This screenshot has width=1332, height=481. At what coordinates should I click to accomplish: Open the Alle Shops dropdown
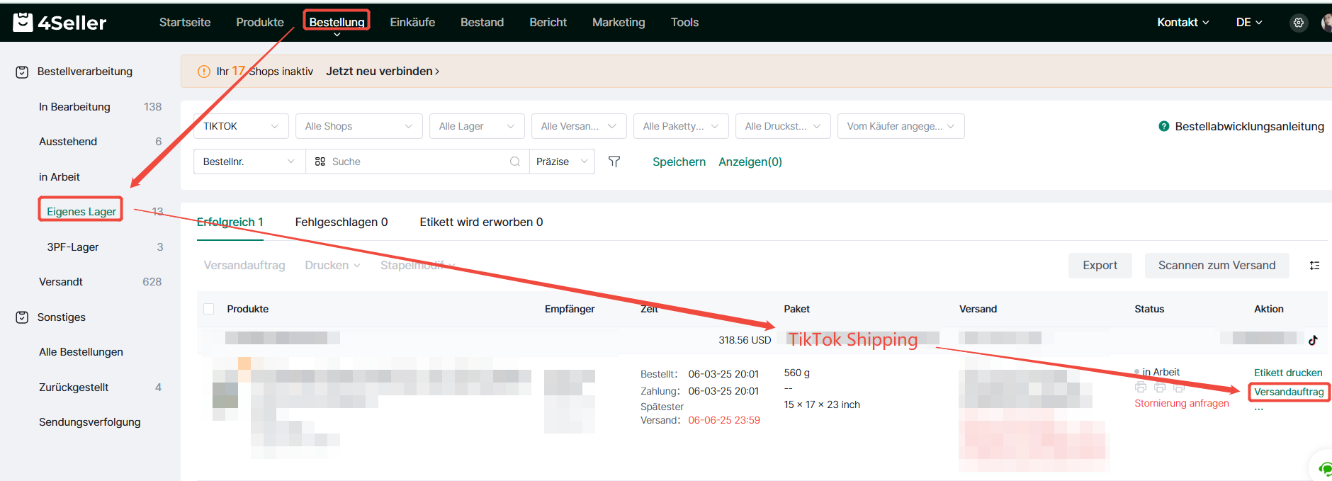pyautogui.click(x=359, y=126)
